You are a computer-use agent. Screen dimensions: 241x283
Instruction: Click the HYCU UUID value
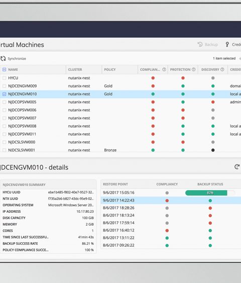click(71, 192)
